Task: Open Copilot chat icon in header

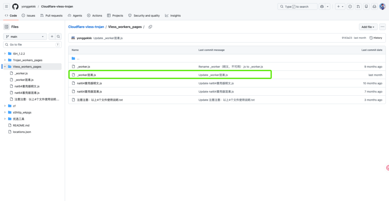Action: coord(322,6)
